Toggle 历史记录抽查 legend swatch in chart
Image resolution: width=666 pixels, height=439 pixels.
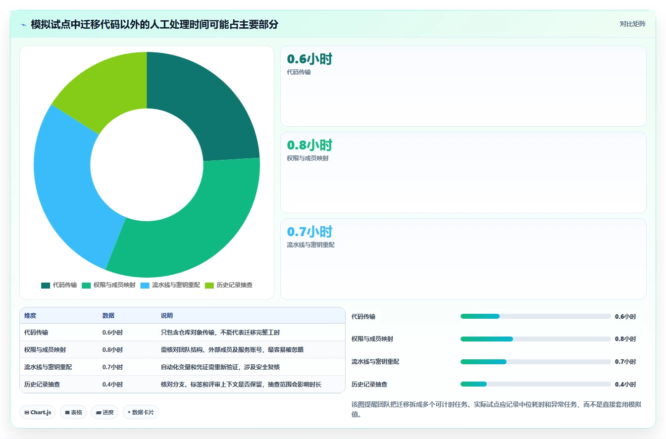209,285
